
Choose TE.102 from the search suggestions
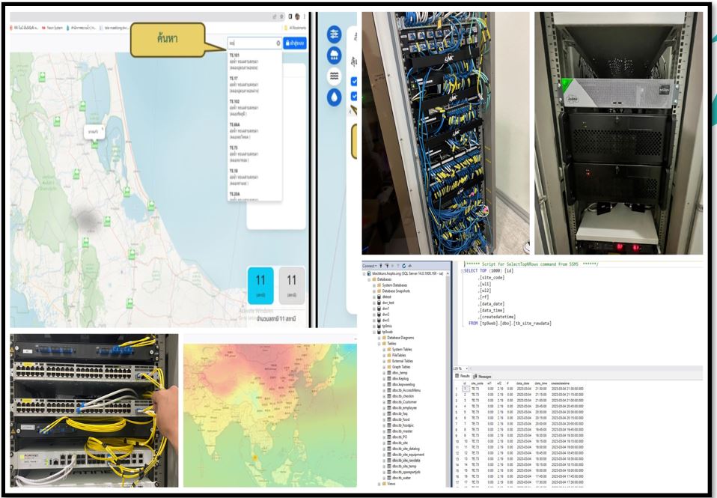254,108
